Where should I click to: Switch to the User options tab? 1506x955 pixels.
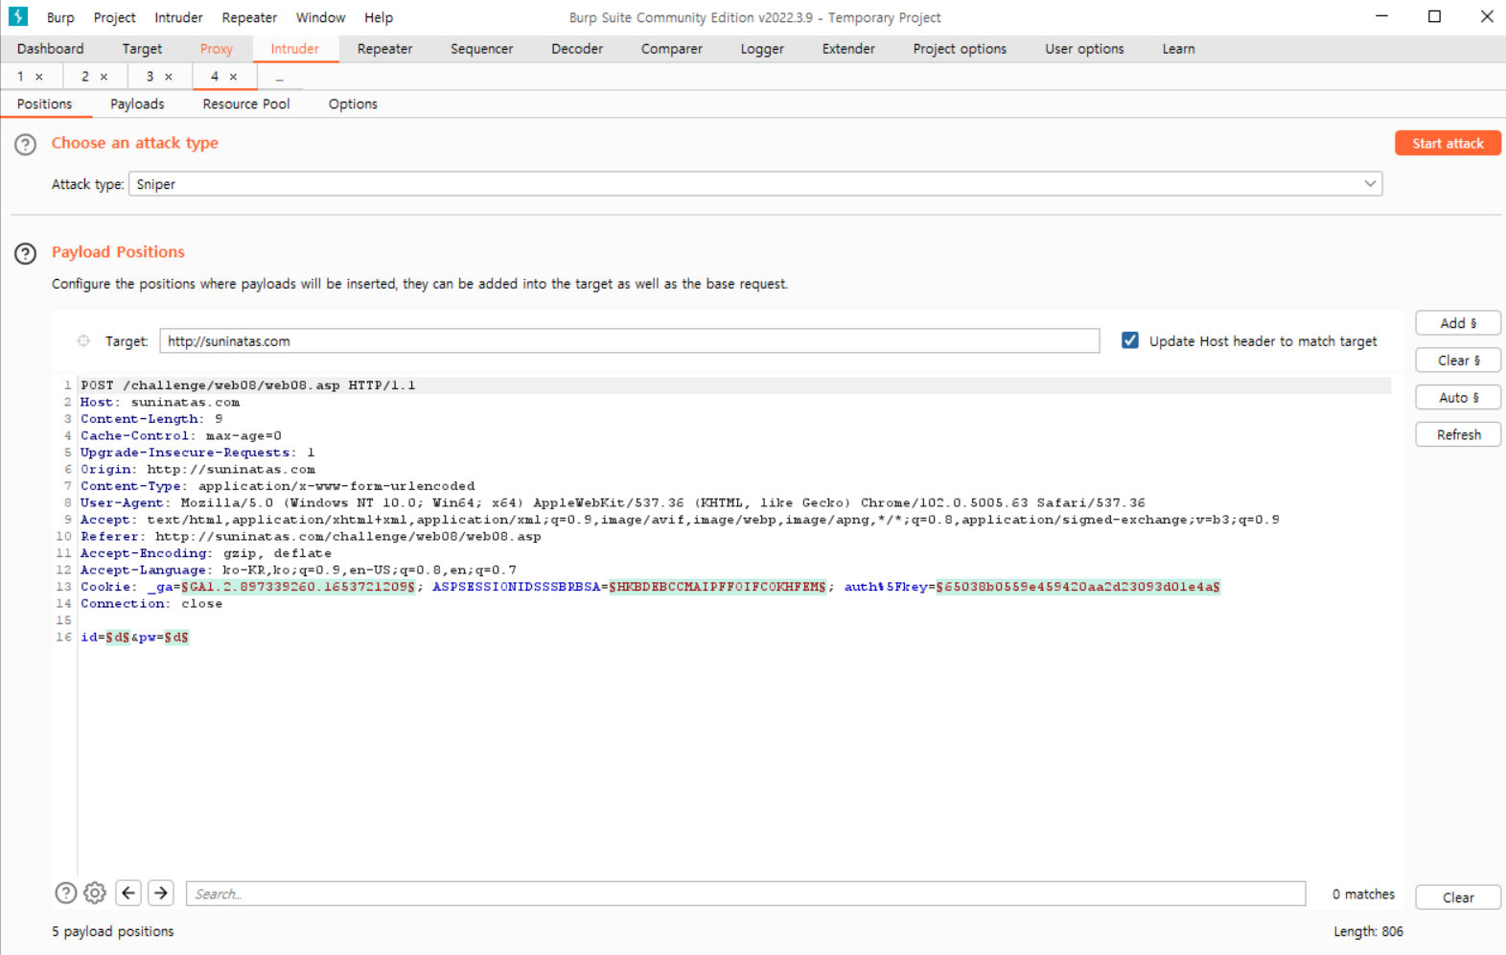(1084, 49)
